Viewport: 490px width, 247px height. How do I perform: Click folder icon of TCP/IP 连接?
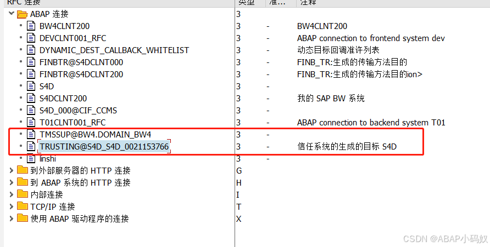pyautogui.click(x=22, y=206)
